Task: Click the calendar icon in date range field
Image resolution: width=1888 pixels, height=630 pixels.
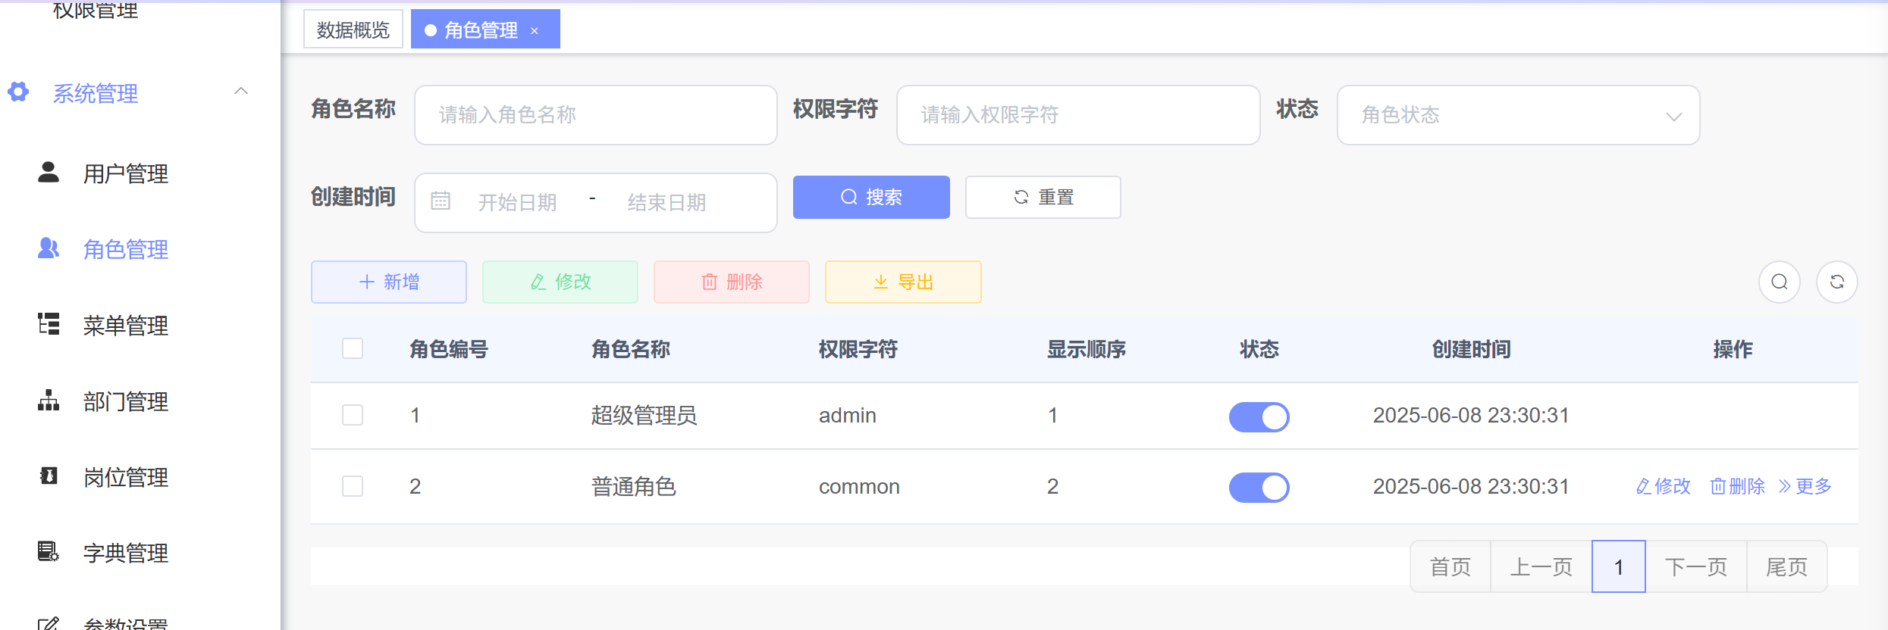Action: click(x=441, y=201)
